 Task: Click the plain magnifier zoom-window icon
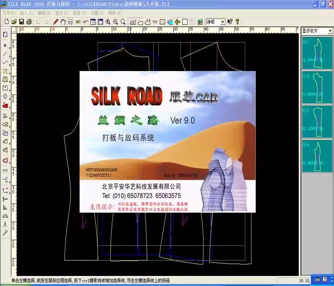[123, 22]
